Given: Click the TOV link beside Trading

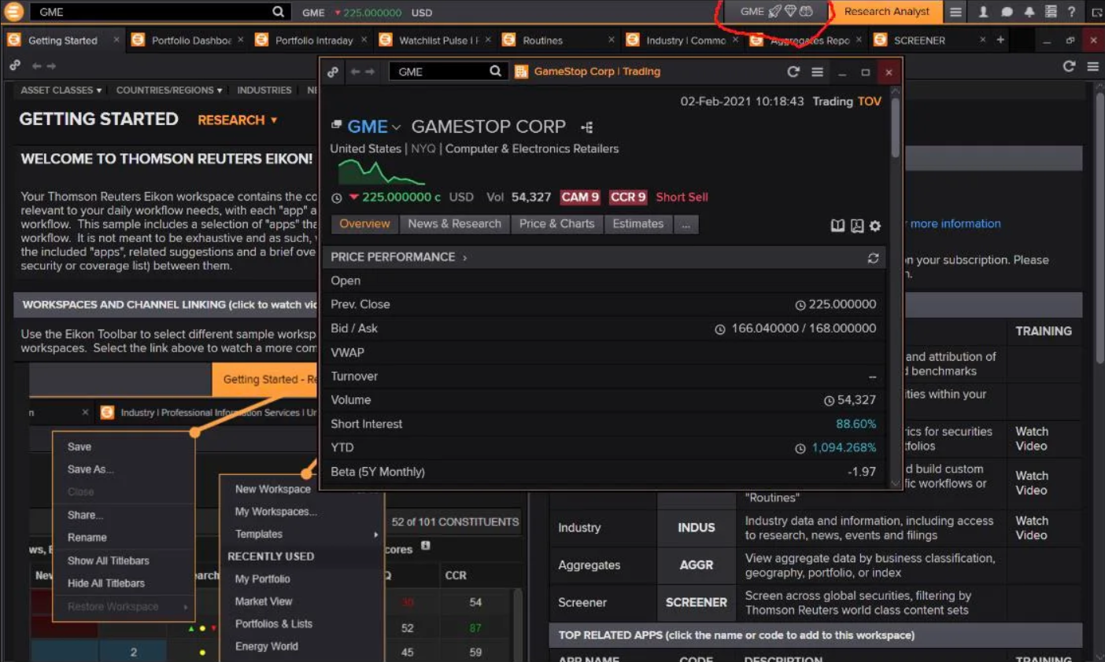Looking at the screenshot, I should pos(869,101).
